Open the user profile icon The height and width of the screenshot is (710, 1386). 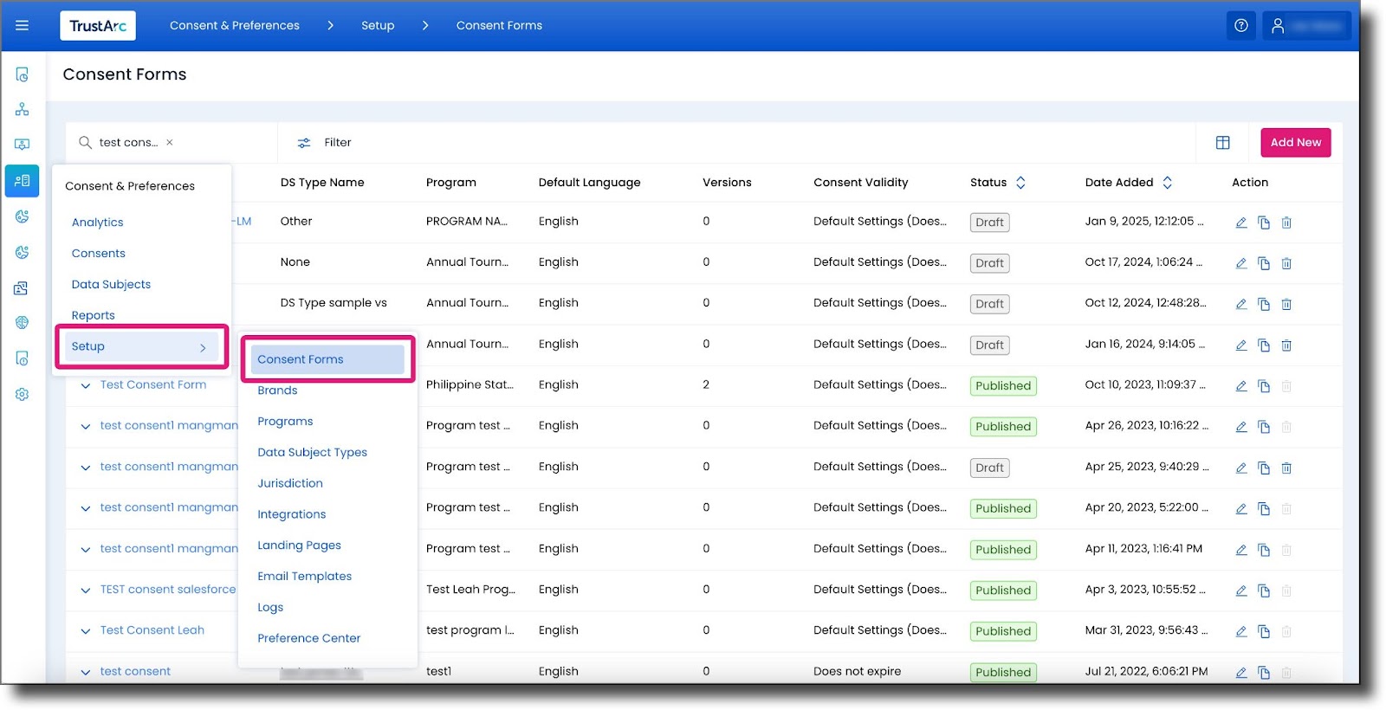[1278, 26]
